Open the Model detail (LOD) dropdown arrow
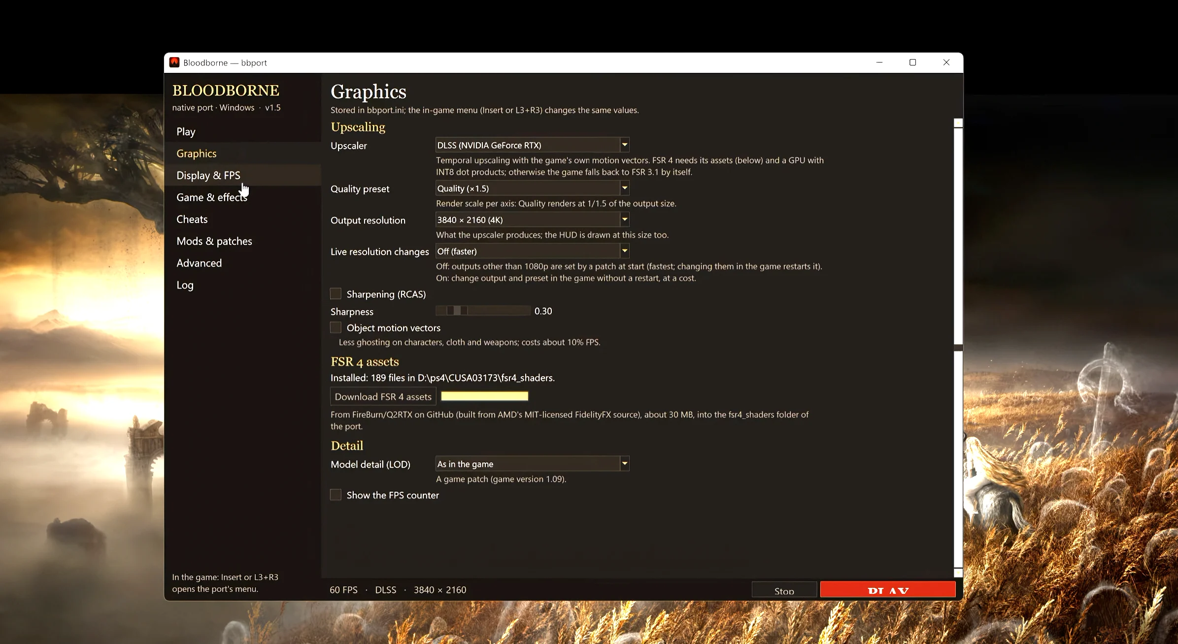The image size is (1178, 644). 624,464
